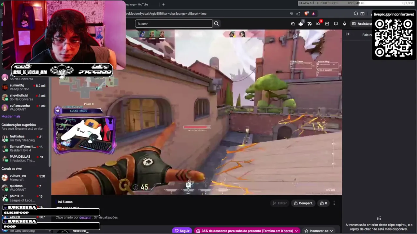417x234 pixels.
Task: Focus the Buscar search field
Action: (174, 24)
